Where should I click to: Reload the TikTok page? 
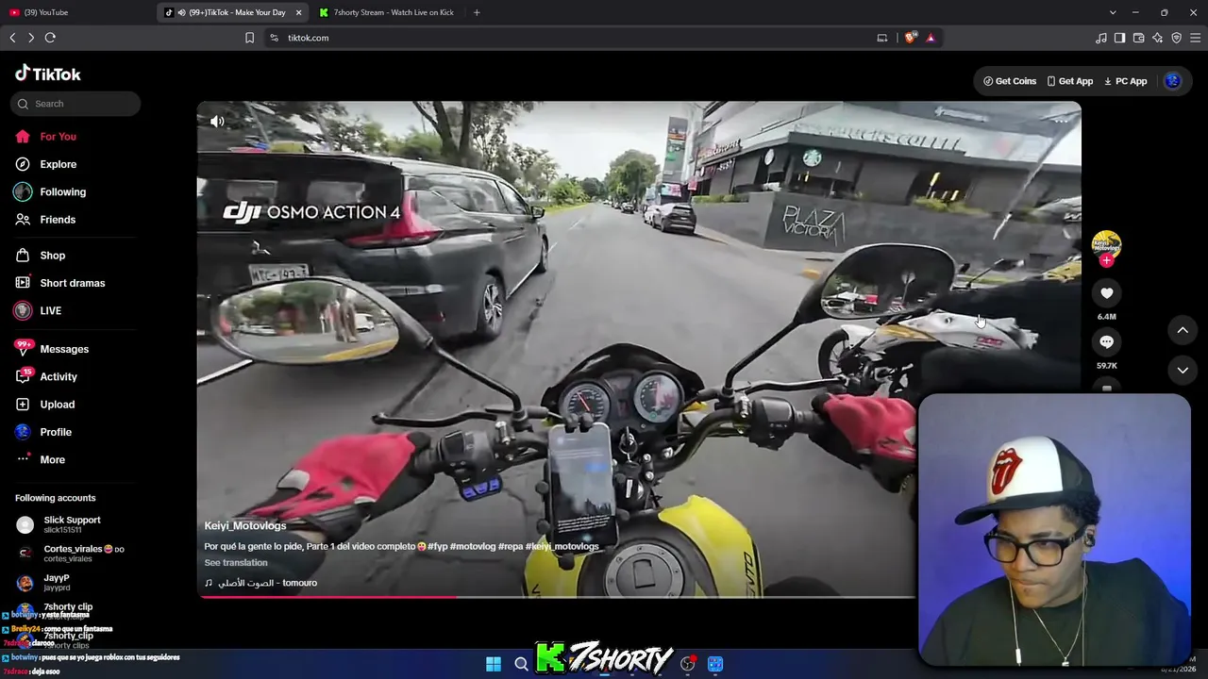(50, 38)
